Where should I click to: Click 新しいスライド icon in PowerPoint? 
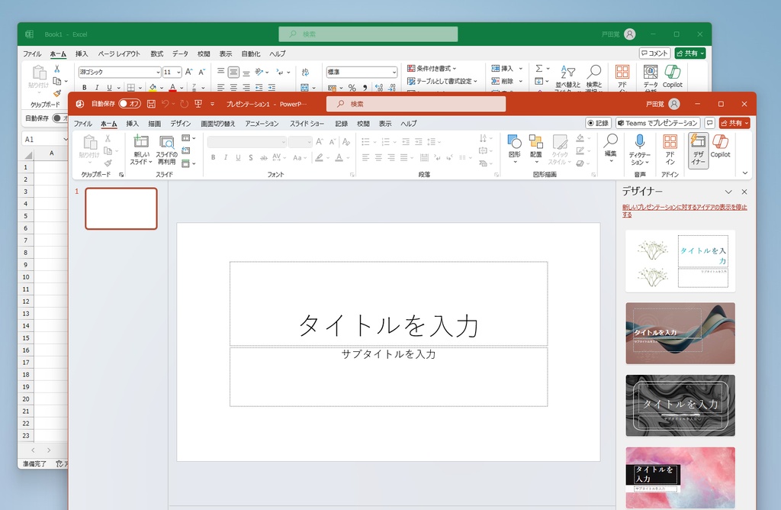tap(141, 141)
